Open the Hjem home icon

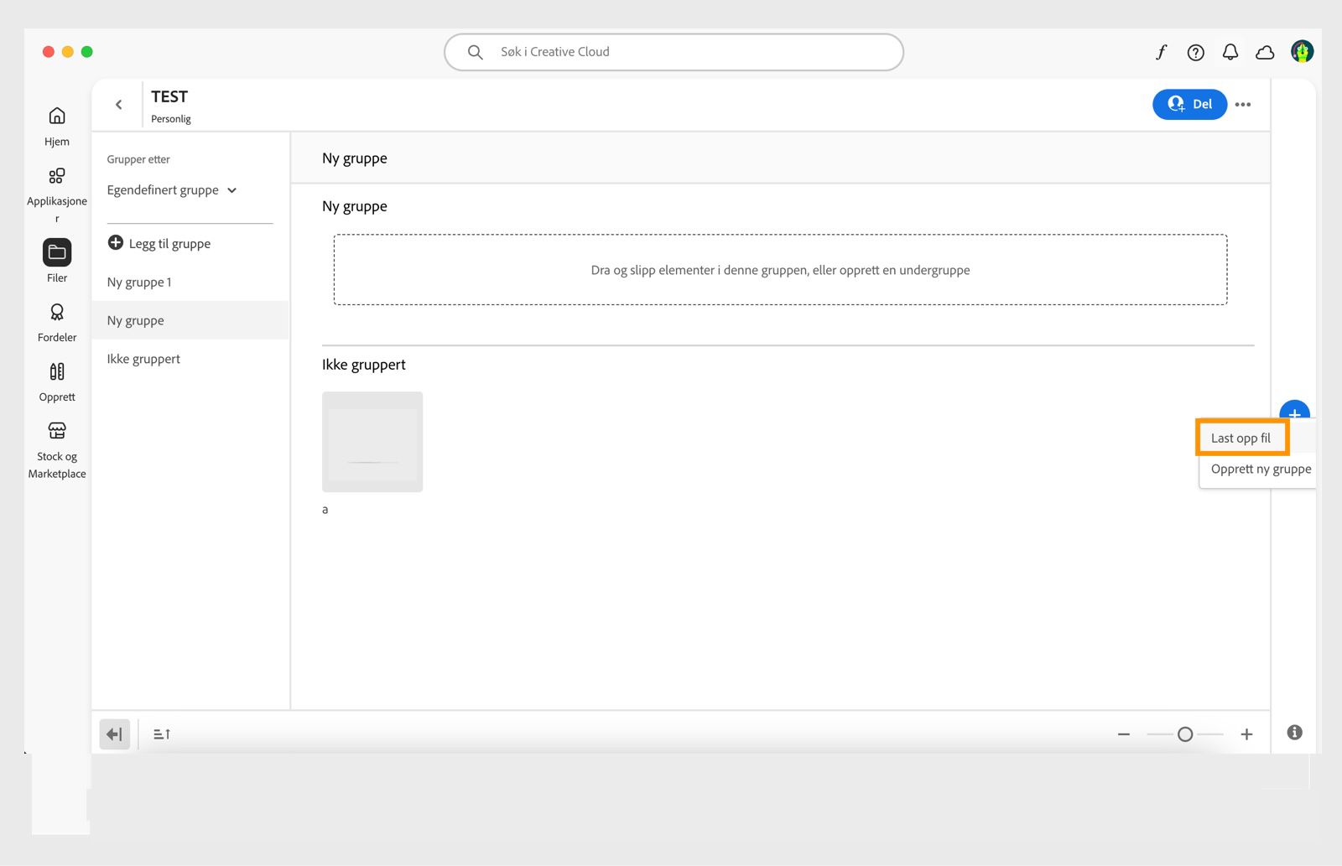tap(57, 116)
